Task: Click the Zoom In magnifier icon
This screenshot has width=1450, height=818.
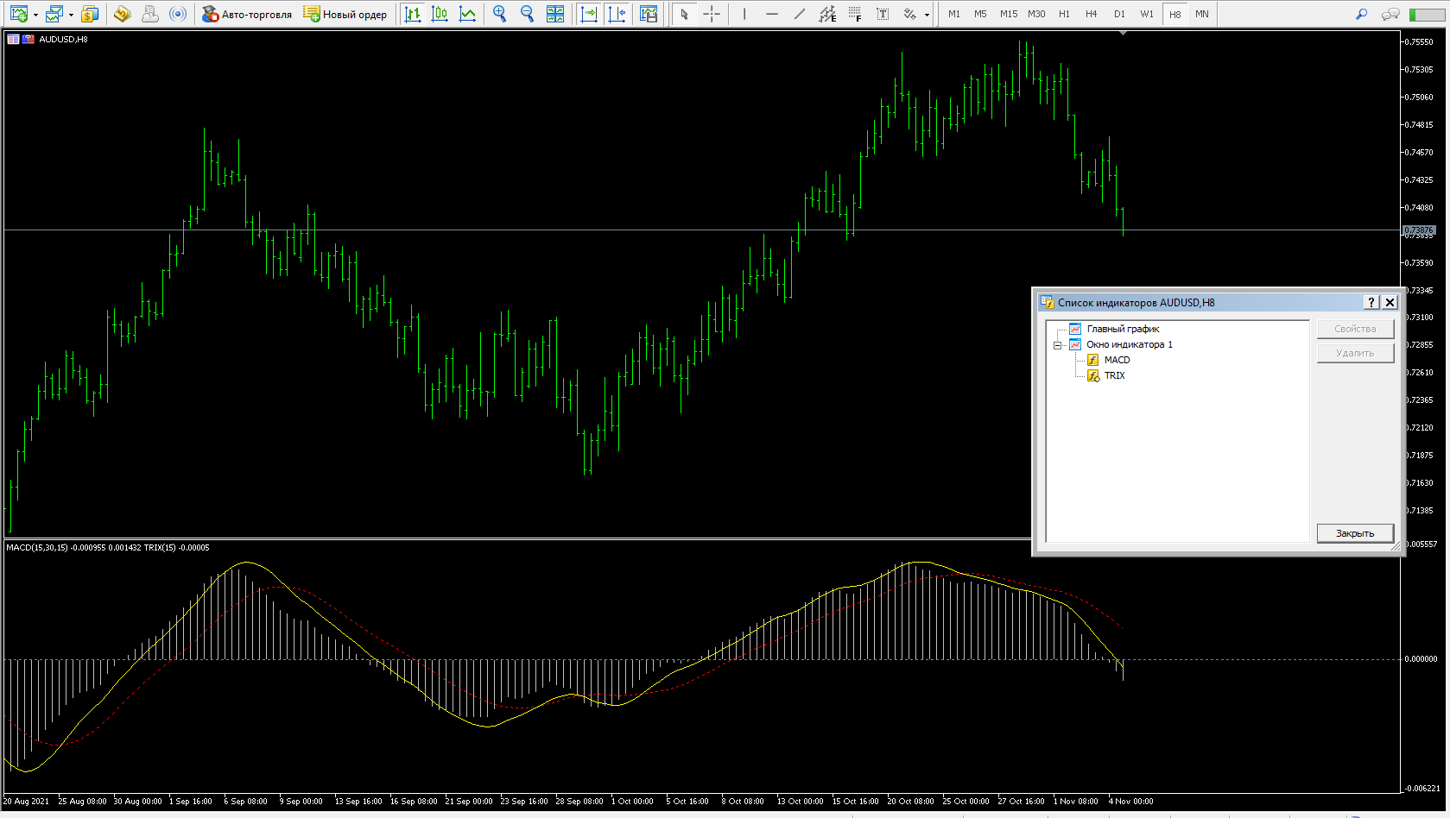Action: (x=499, y=14)
